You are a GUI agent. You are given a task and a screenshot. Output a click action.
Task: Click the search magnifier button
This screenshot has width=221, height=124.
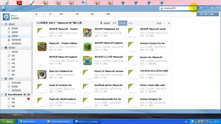coord(194,8)
